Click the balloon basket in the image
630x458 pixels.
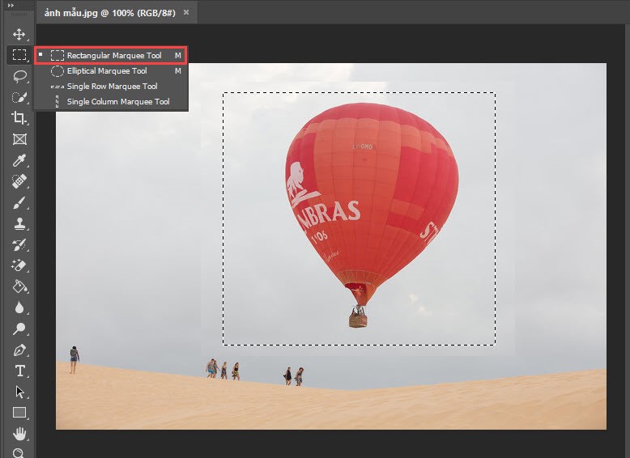pyautogui.click(x=358, y=320)
